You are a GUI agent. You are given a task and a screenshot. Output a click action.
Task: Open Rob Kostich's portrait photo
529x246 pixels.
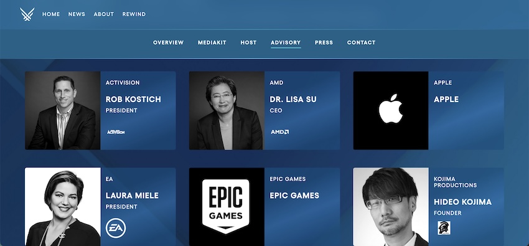pos(63,110)
